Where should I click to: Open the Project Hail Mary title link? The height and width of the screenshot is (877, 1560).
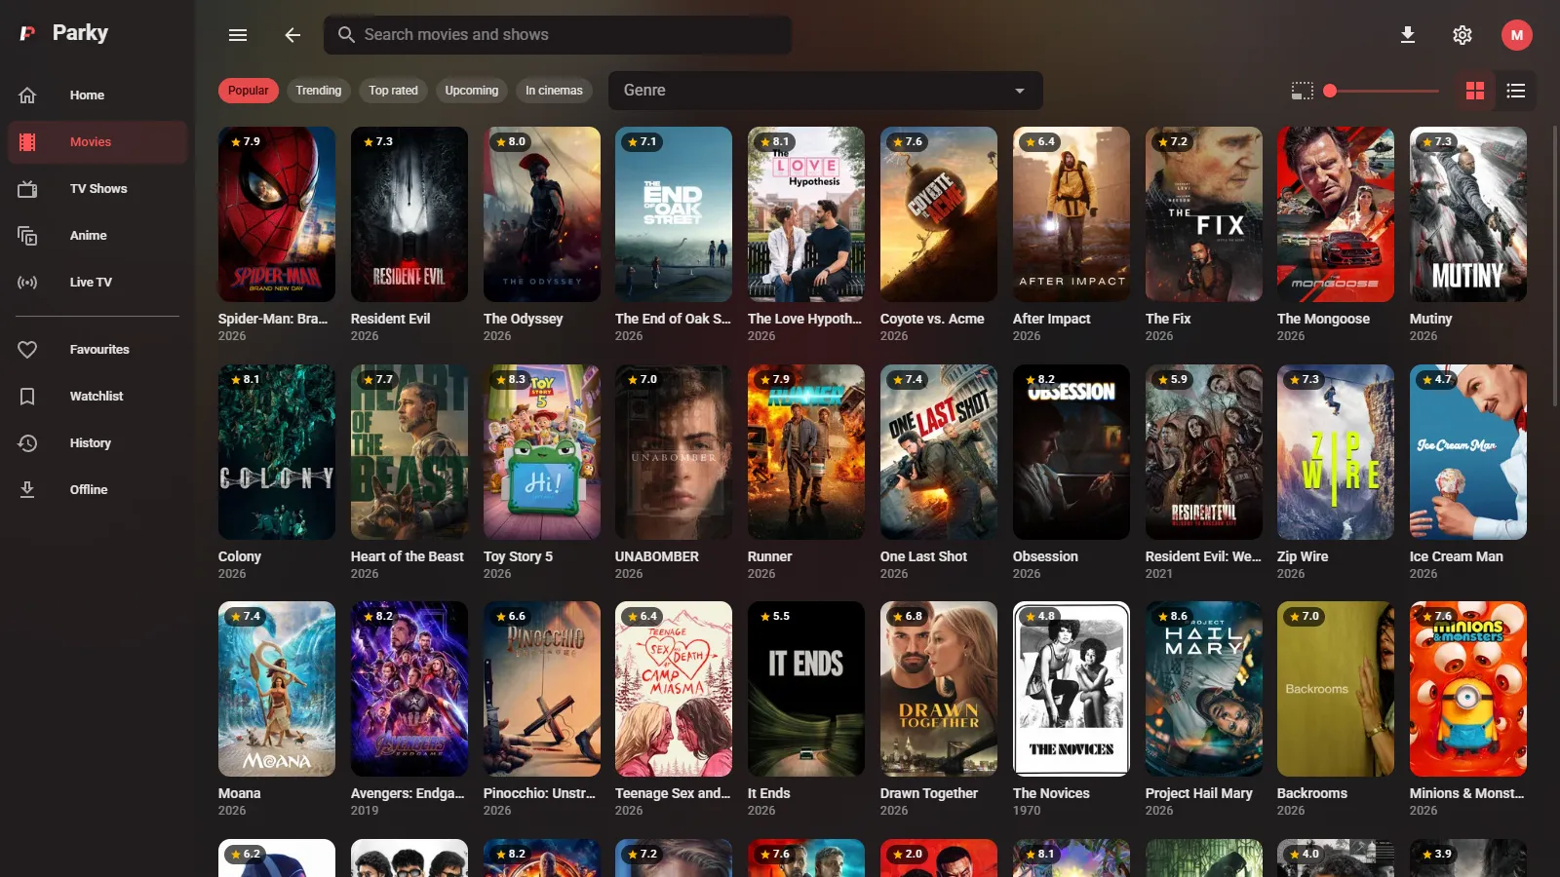[1198, 793]
